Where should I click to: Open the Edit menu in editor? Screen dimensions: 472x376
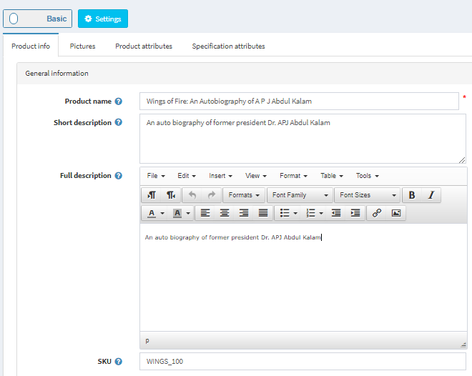pyautogui.click(x=187, y=176)
